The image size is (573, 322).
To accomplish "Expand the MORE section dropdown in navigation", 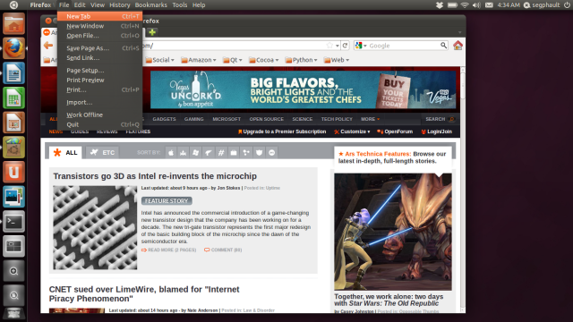I will point(371,119).
